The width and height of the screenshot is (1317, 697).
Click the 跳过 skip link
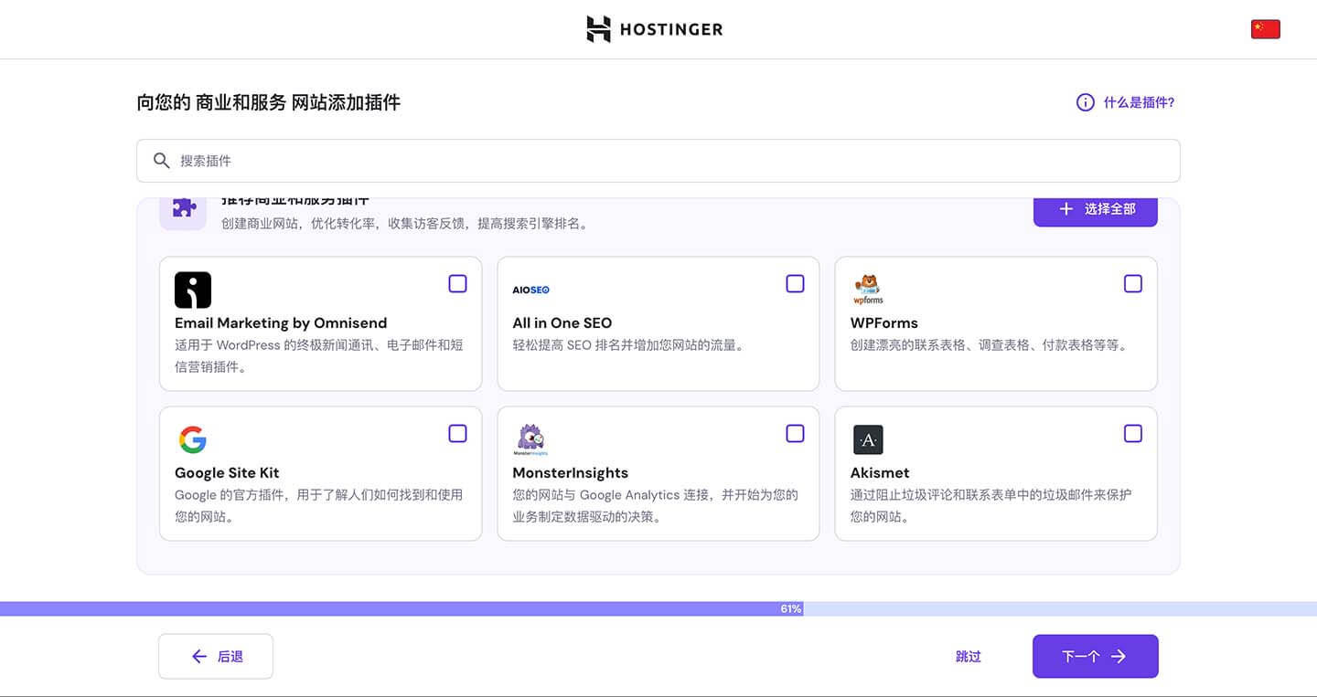(x=969, y=656)
